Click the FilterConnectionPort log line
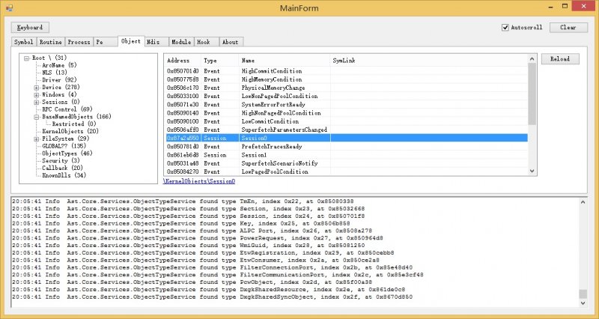599x319 pixels. point(212,267)
